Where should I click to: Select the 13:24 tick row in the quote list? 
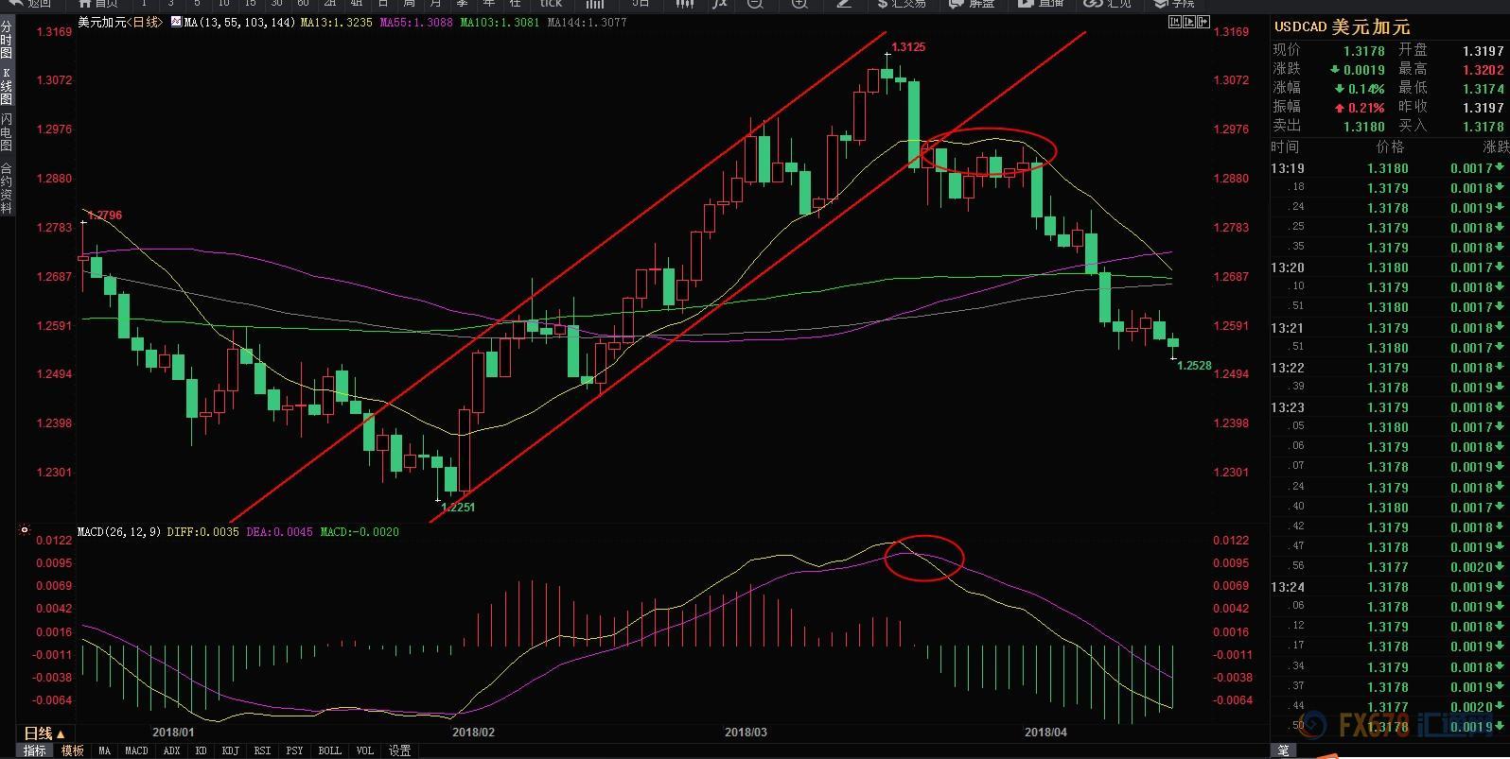tap(1389, 587)
